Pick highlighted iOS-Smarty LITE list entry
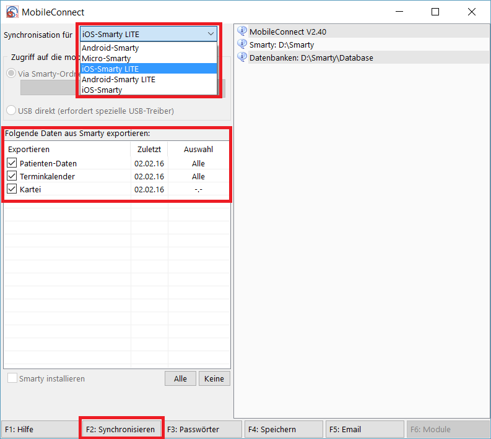This screenshot has height=439, width=491. (149, 69)
